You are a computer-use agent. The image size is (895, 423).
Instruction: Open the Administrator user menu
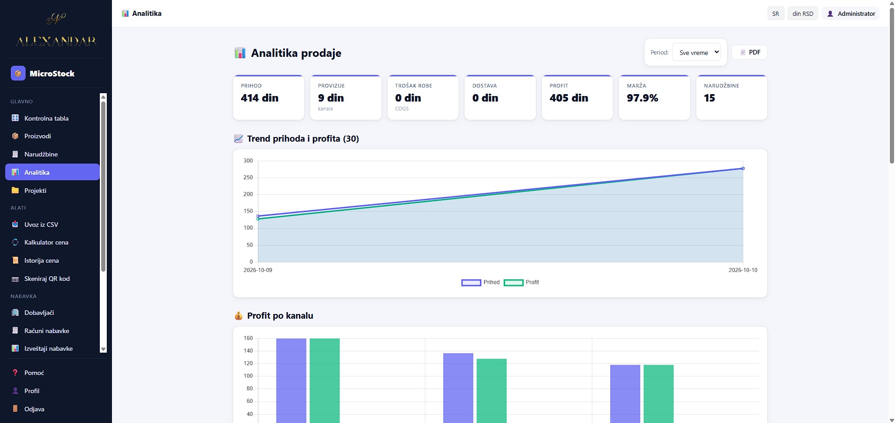851,14
